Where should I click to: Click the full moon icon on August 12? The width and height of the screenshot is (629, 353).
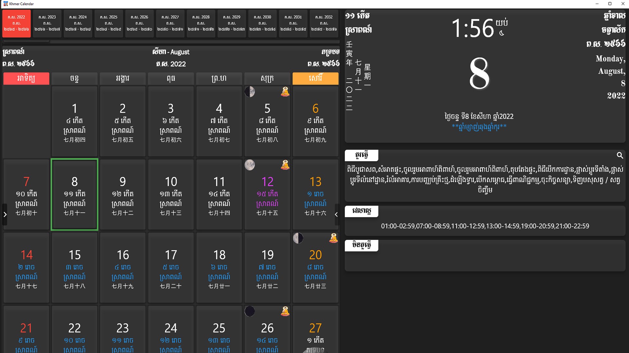click(250, 165)
